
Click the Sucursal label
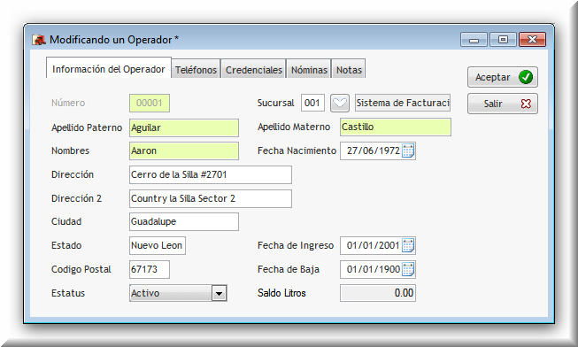click(x=276, y=103)
